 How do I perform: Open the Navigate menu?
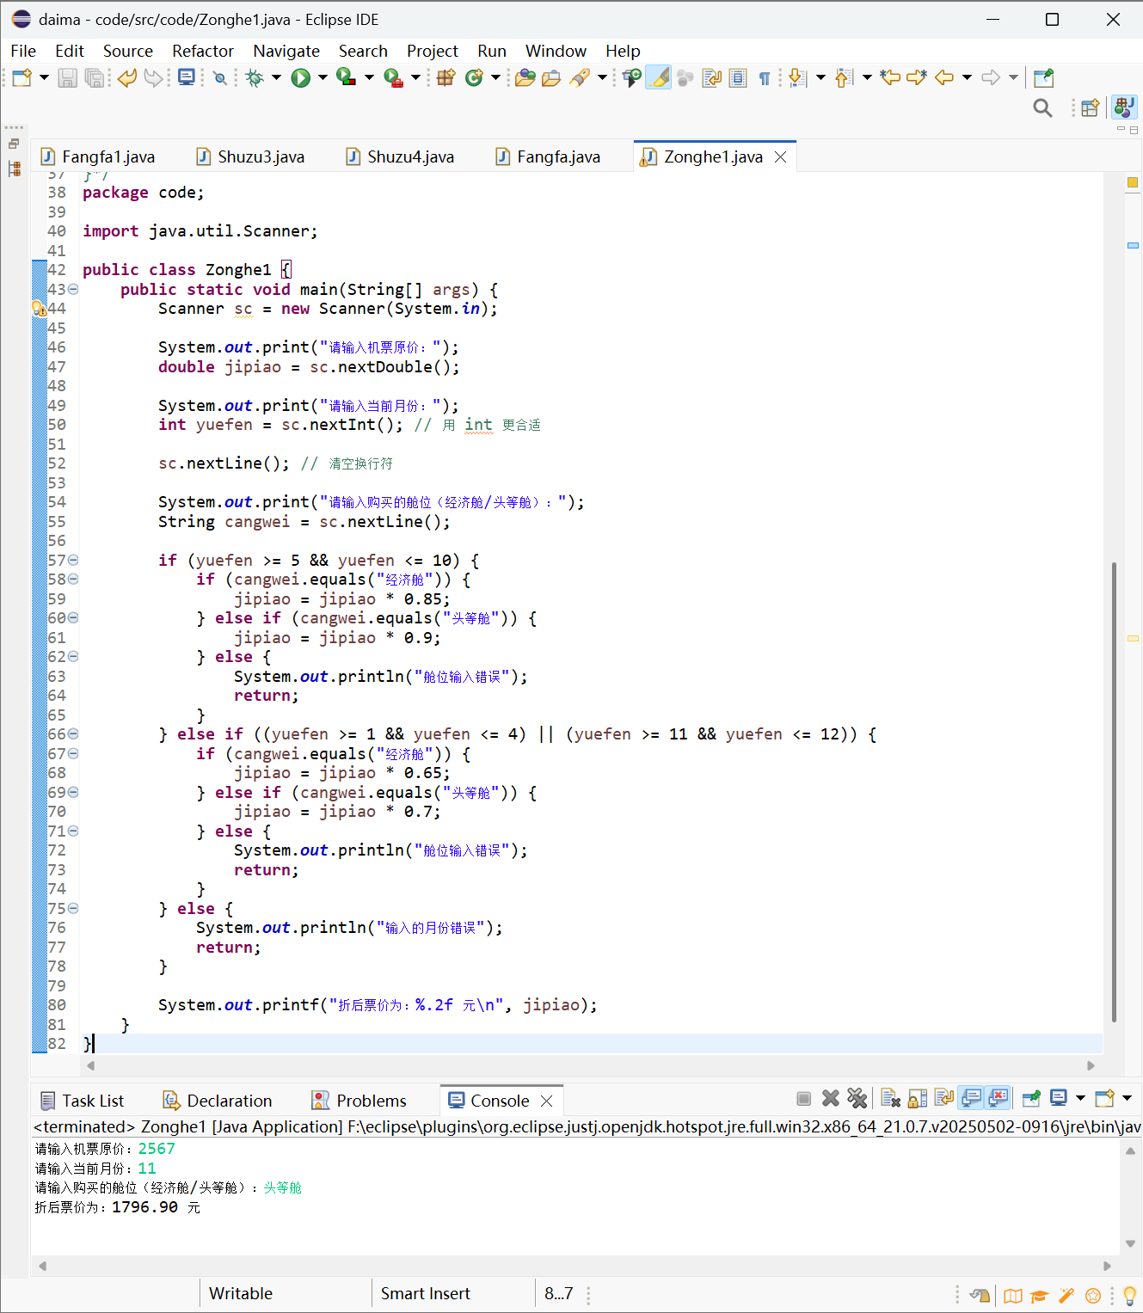[x=286, y=51]
